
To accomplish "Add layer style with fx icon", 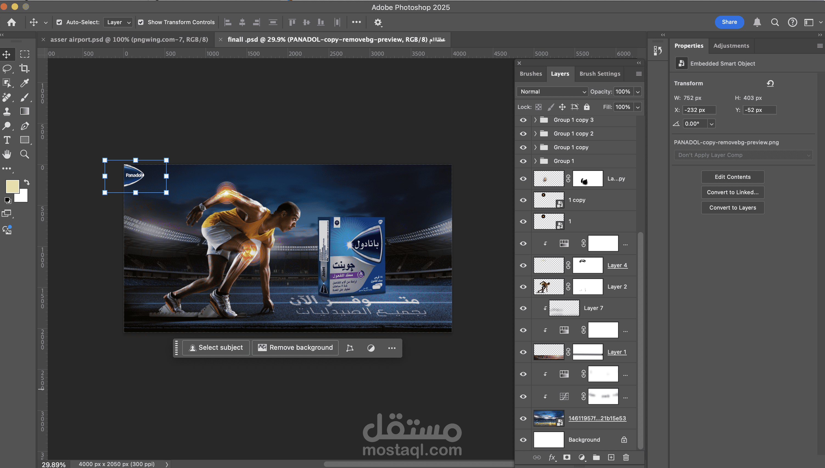I will tap(552, 457).
